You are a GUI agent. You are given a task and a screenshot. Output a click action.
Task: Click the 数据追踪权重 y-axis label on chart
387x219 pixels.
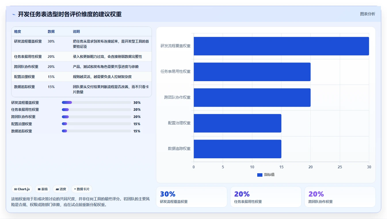[x=179, y=149]
